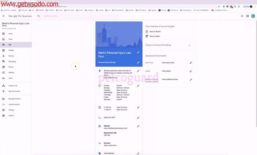
Task: Edit Add attributes pencil
Action: pyautogui.click(x=138, y=153)
